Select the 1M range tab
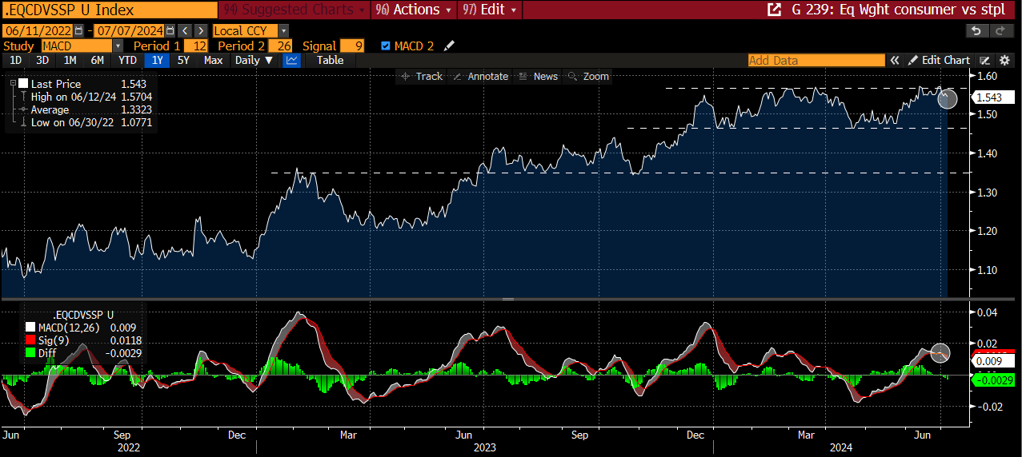Image resolution: width=1022 pixels, height=457 pixels. [x=70, y=60]
